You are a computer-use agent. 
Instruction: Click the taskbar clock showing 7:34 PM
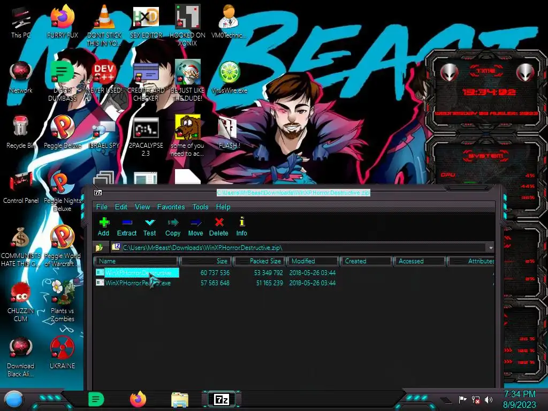pyautogui.click(x=519, y=399)
